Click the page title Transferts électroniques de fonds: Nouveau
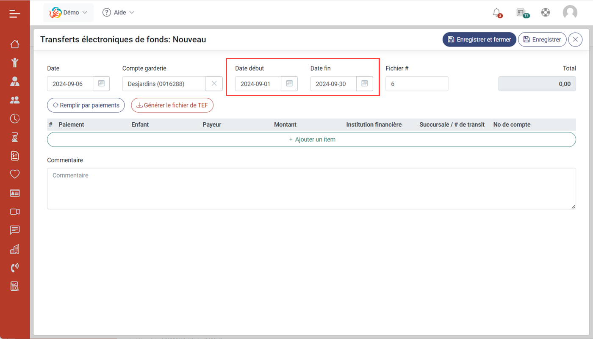The width and height of the screenshot is (593, 339). click(x=123, y=39)
